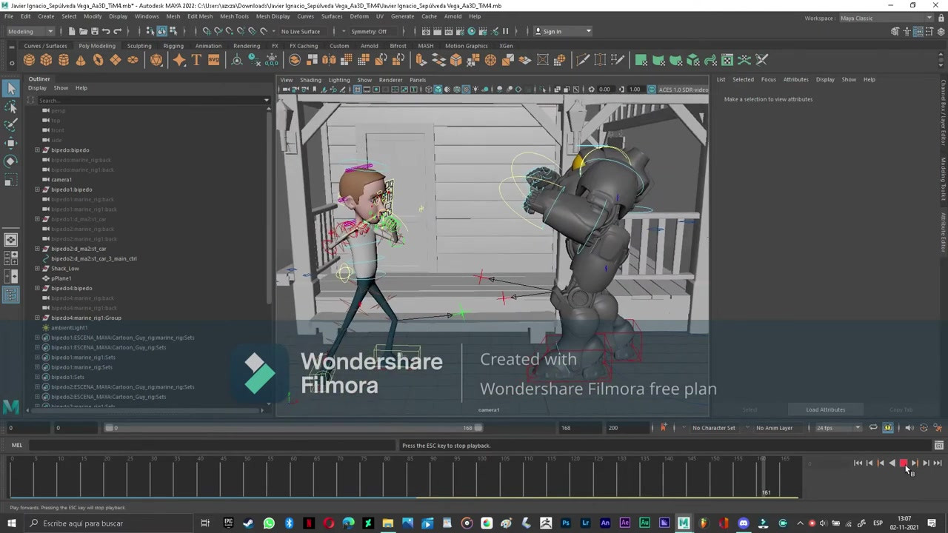
Task: Click the range slider bar
Action: (295, 428)
